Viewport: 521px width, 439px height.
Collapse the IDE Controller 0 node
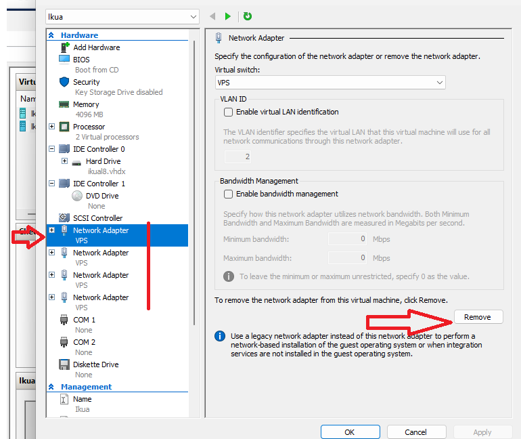[x=52, y=148]
